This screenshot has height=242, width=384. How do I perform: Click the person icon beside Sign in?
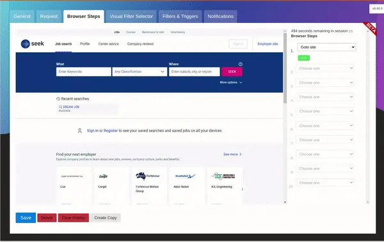pyautogui.click(x=80, y=131)
